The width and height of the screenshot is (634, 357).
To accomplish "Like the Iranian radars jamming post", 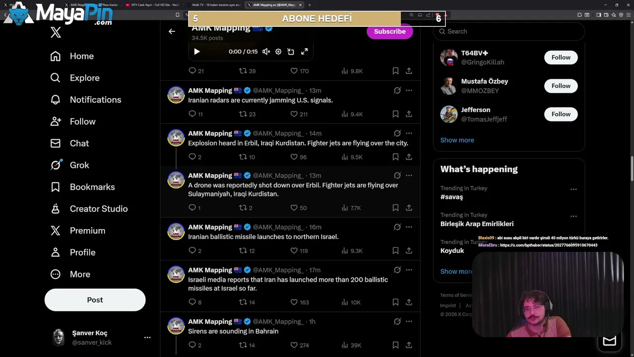I will (x=299, y=114).
